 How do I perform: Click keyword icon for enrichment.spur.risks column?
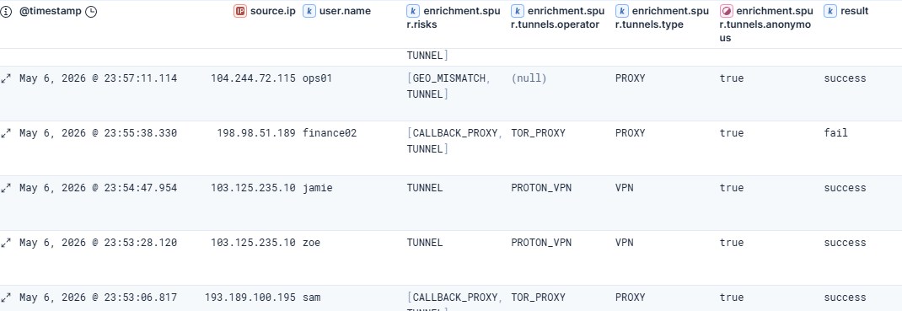point(412,11)
